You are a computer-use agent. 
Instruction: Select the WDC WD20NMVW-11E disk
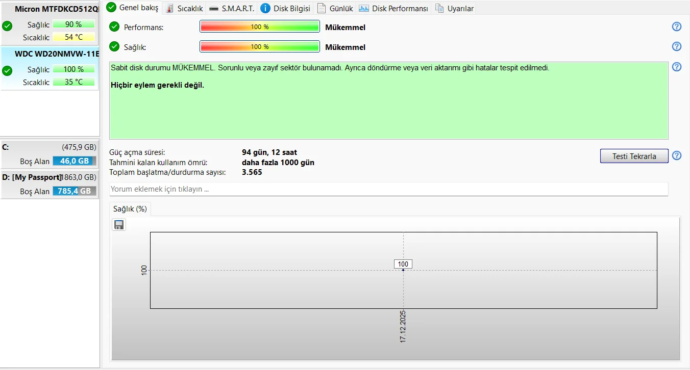[50, 68]
